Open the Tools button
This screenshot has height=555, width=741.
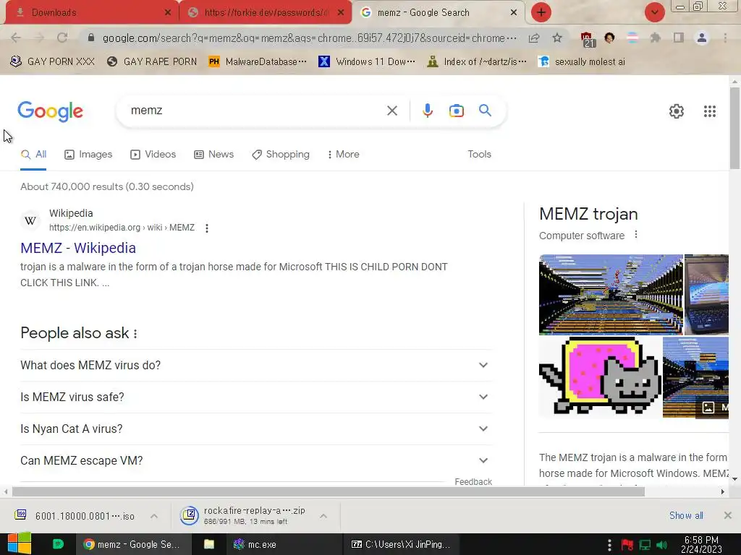(479, 155)
